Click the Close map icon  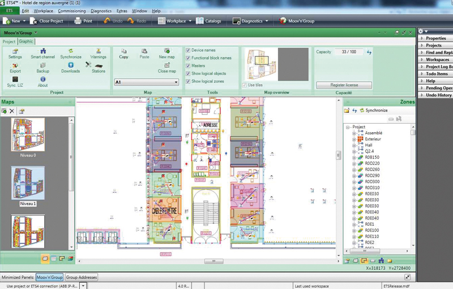coord(166,68)
